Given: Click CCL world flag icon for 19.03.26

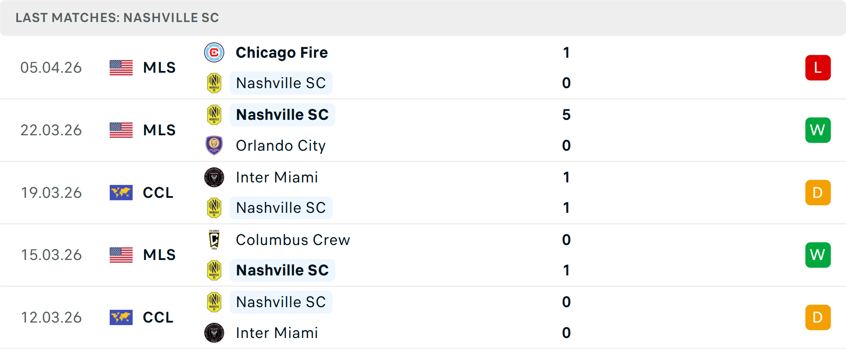Looking at the screenshot, I should pyautogui.click(x=121, y=193).
